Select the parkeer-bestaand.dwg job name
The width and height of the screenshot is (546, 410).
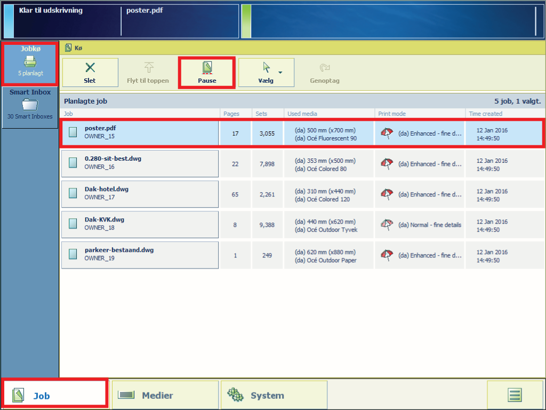tap(119, 250)
